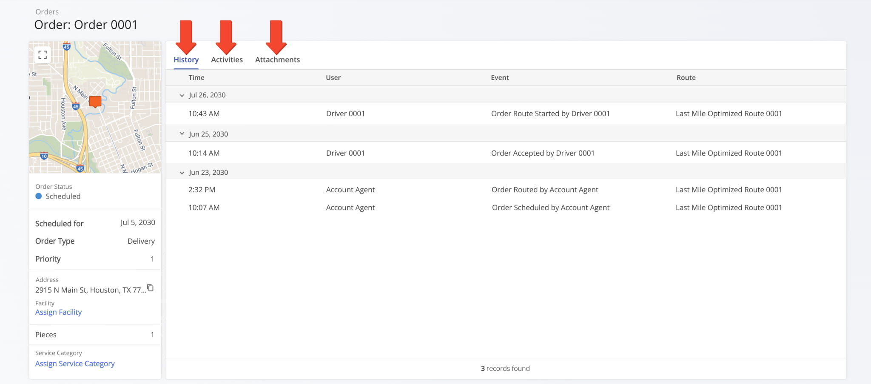The width and height of the screenshot is (871, 384).
Task: Collapse the Jun 25, 2030 history group
Action: pyautogui.click(x=182, y=133)
